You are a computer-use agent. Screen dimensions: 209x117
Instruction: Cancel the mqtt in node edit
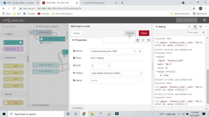pos(130,33)
